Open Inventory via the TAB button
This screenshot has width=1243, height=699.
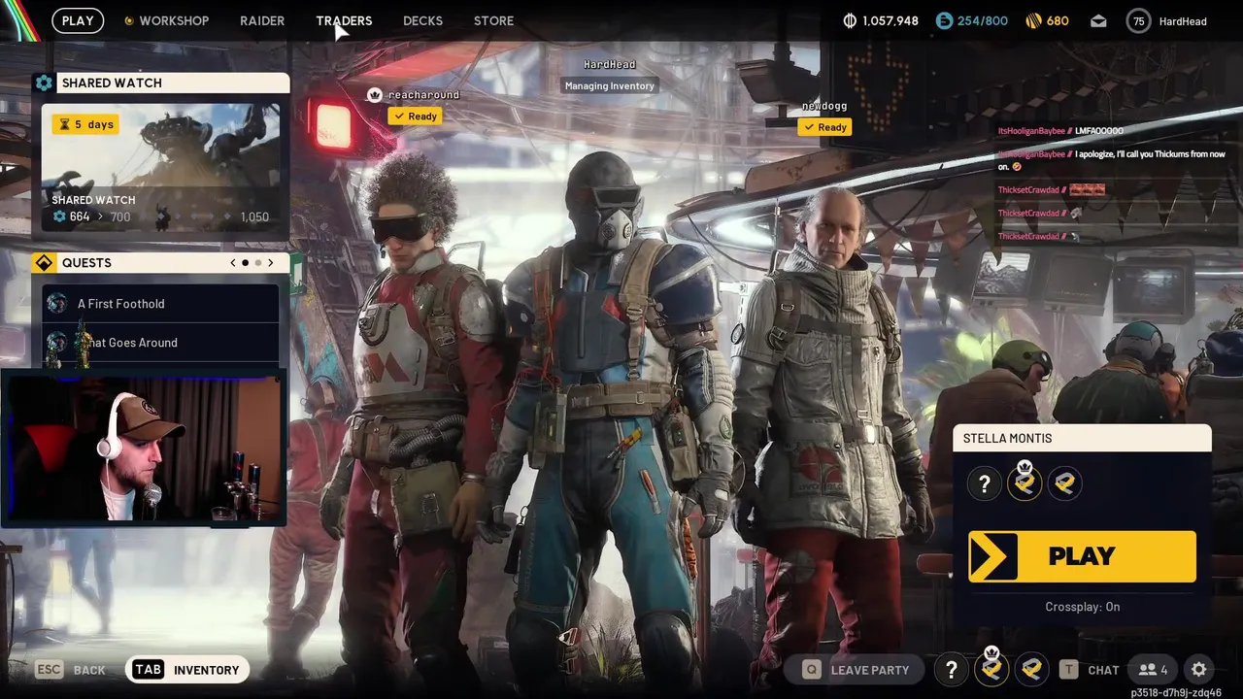click(x=186, y=670)
